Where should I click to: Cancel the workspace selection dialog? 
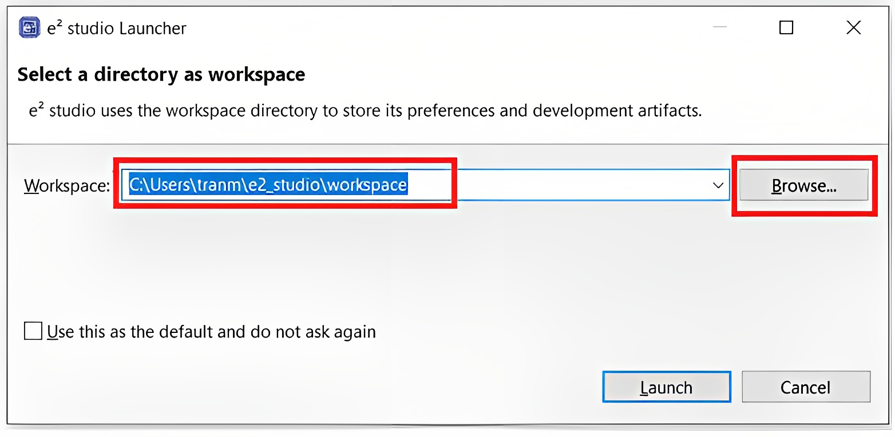(x=806, y=387)
